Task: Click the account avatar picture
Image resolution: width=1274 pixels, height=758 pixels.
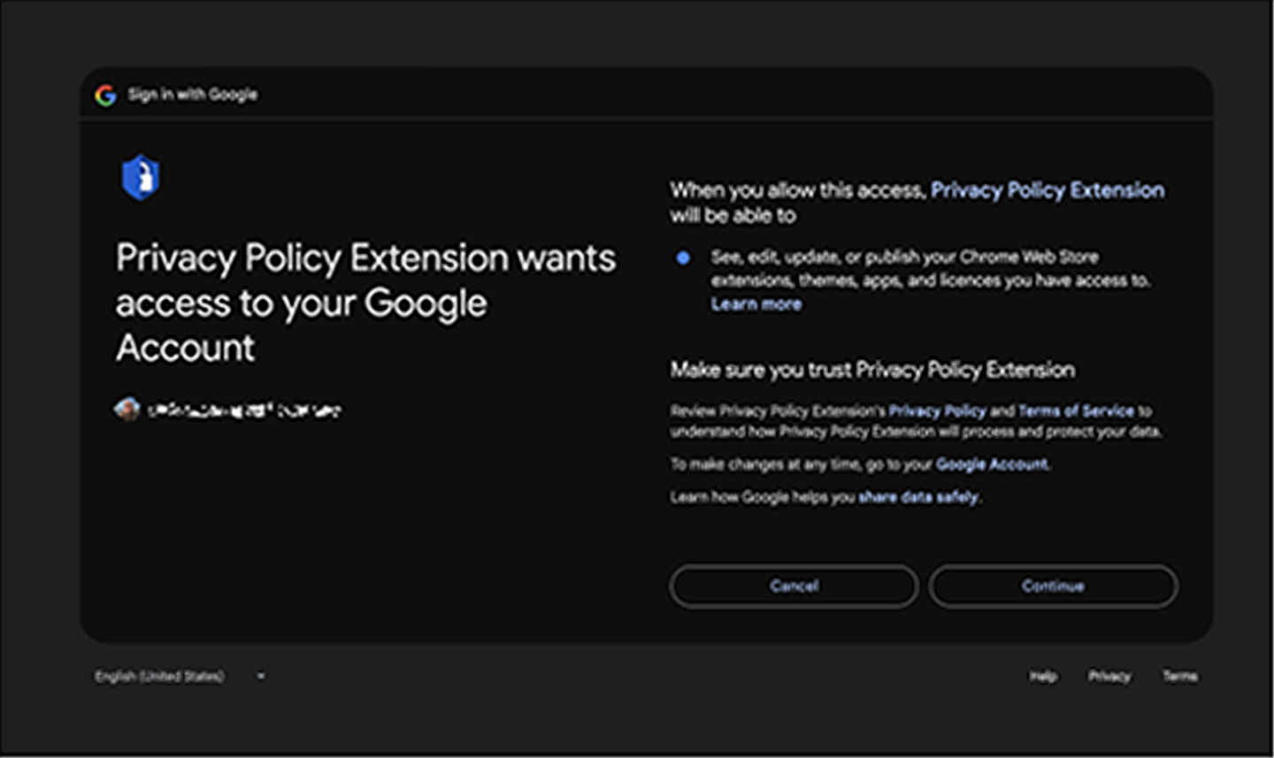Action: coord(127,410)
